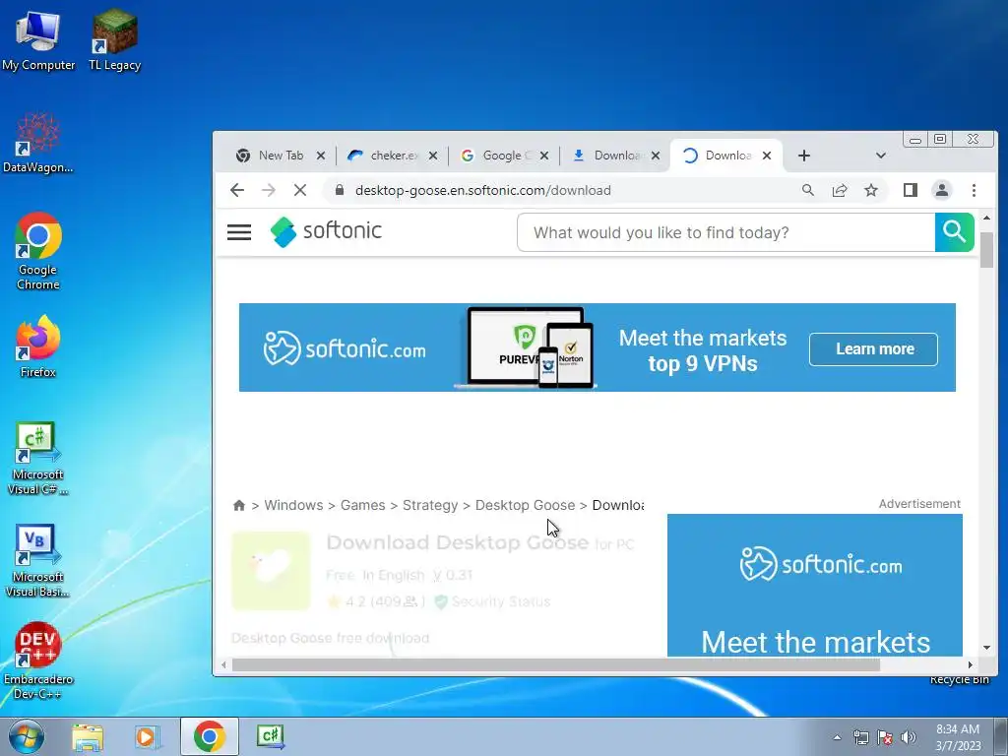
Task: Toggle Chrome side panel icon
Action: (911, 190)
